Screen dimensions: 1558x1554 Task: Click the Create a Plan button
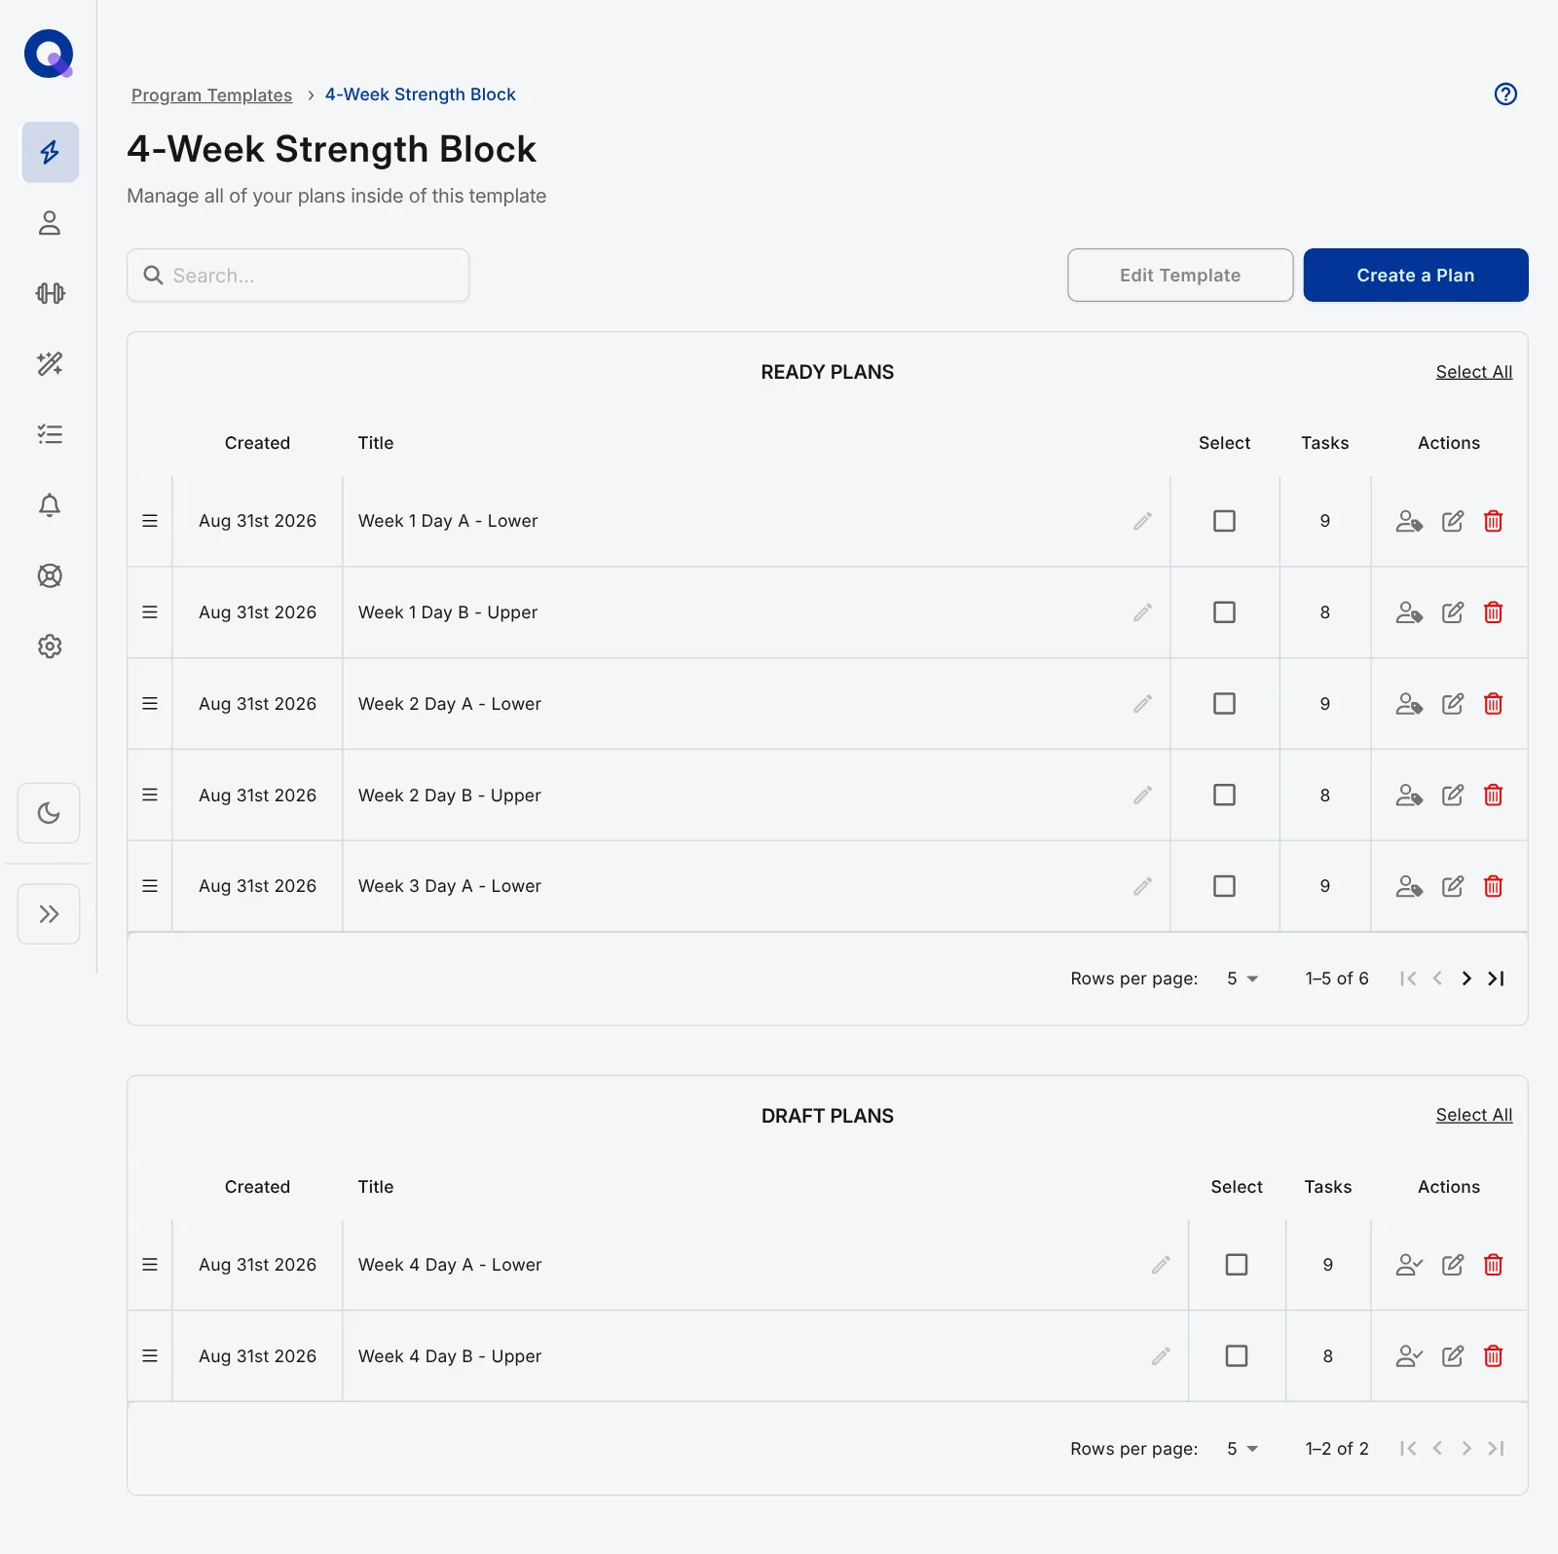[x=1416, y=276]
